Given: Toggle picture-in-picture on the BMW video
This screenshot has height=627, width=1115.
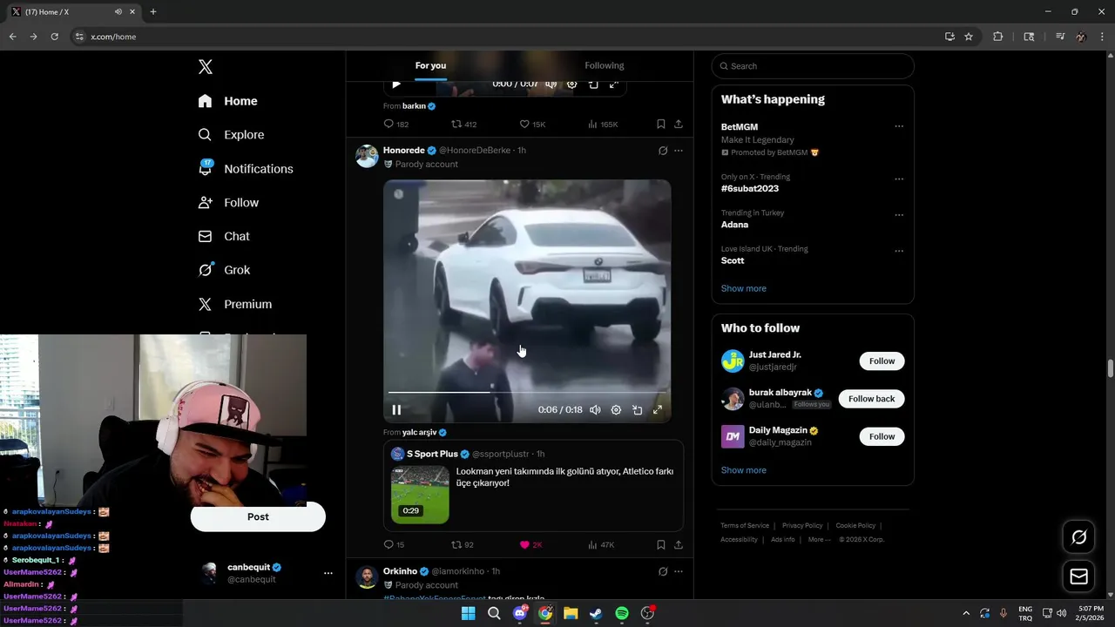Looking at the screenshot, I should click(x=637, y=409).
